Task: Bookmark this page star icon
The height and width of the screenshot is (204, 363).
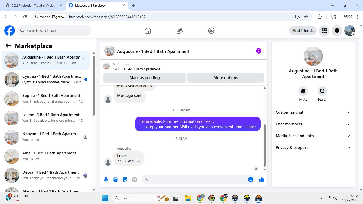Action: (x=306, y=17)
